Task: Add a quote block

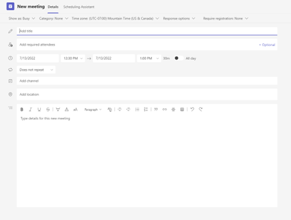Action: [156, 109]
